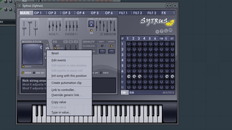The height and width of the screenshot is (130, 232).
Task: Choose Type in value...
Action: (69, 112)
